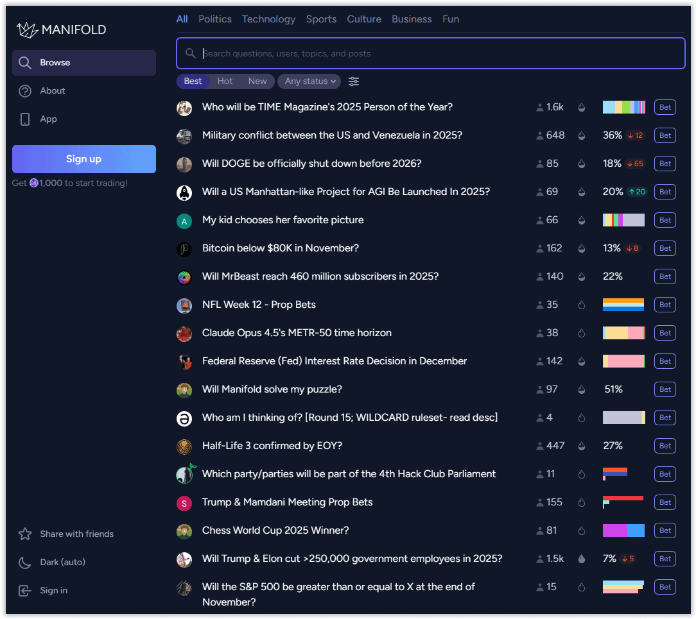Open 'Who am I thinking of? Round 15' question
This screenshot has width=696, height=619.
click(x=350, y=418)
